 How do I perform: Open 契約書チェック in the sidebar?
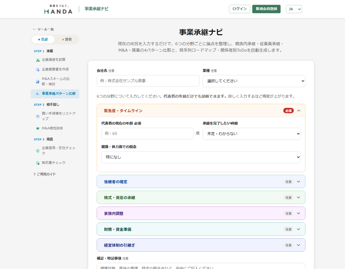[55, 163]
